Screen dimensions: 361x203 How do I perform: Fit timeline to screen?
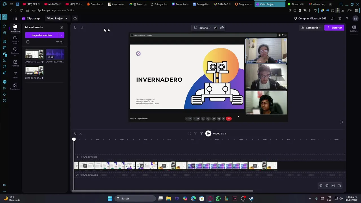[x=333, y=186]
